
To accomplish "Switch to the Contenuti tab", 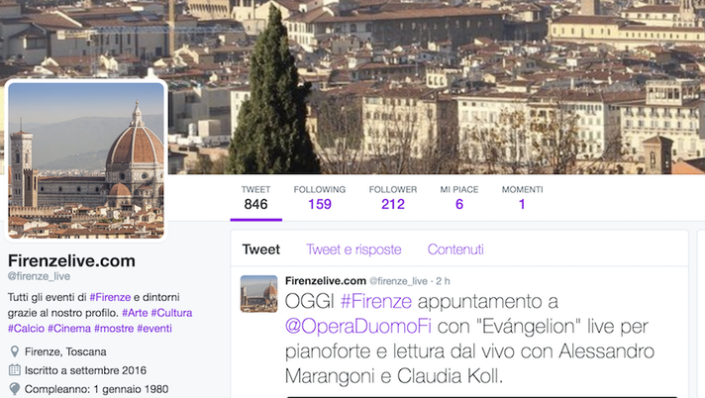I will pos(455,249).
